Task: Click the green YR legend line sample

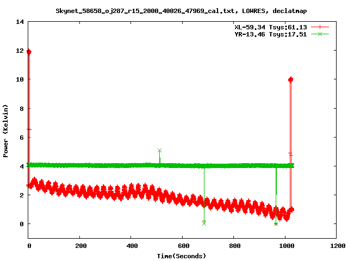Action: (x=320, y=34)
